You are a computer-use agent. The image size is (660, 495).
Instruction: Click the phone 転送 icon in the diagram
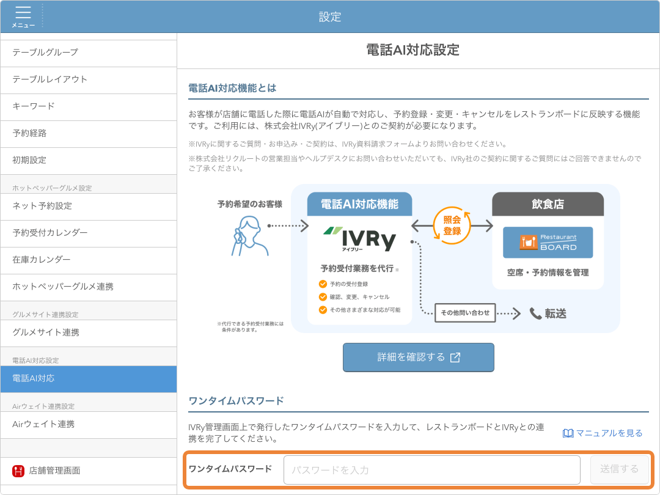point(535,313)
